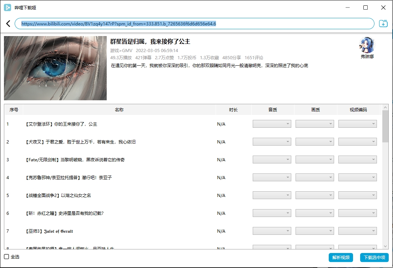Open 画质 dropdown for Fate/无限剑制 row
Viewport: 393px width, 268px height.
coord(315,159)
